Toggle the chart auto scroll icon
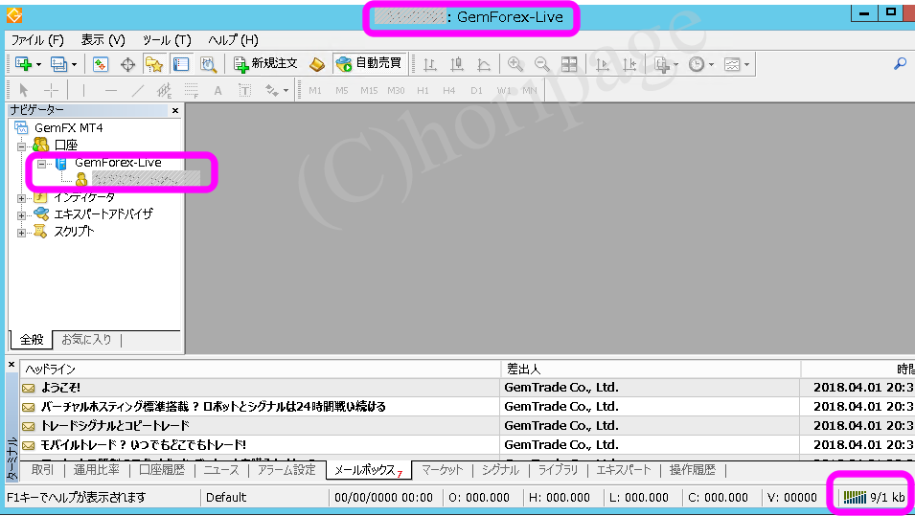Screen dimensions: 915x516 (603, 64)
